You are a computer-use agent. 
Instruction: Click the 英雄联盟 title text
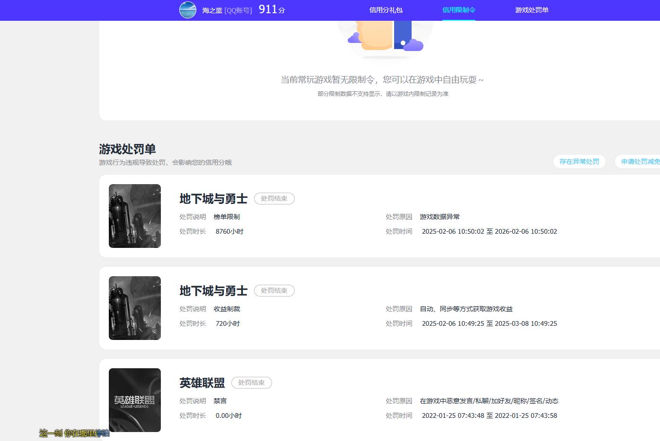[202, 383]
